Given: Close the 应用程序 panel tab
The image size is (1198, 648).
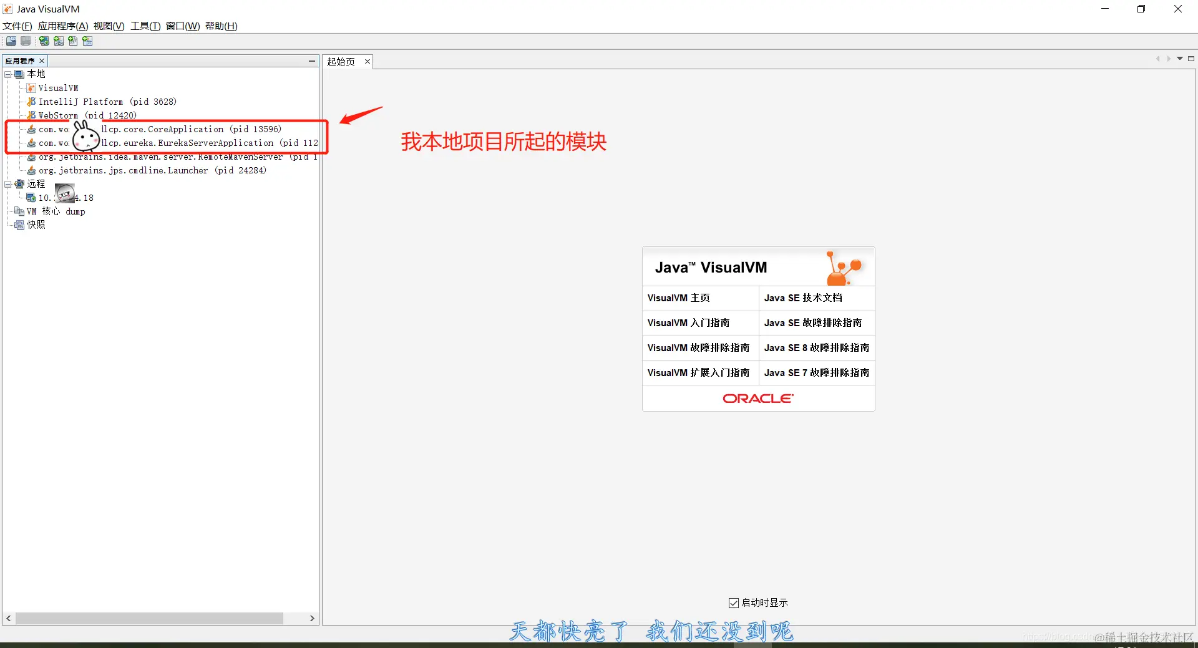Looking at the screenshot, I should [42, 61].
